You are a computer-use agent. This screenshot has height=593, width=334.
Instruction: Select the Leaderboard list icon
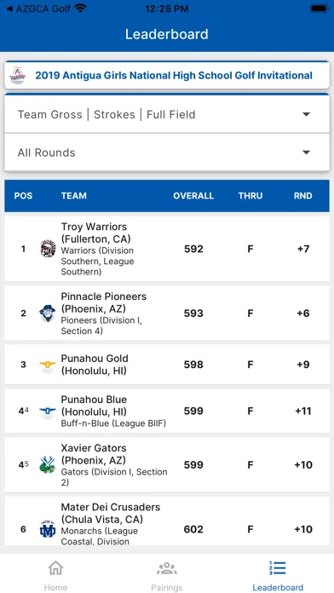click(278, 567)
